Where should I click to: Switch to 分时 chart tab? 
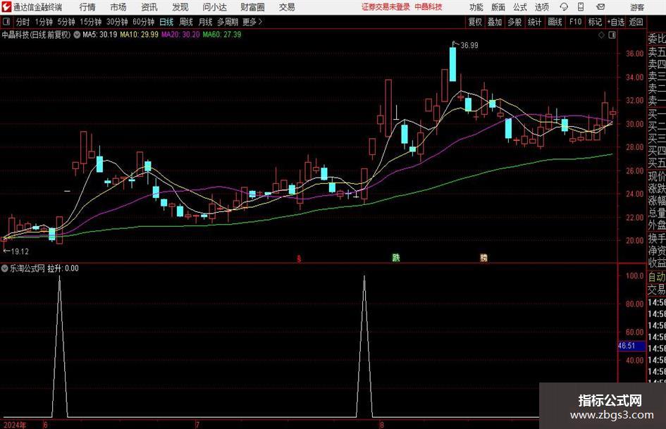(23, 22)
